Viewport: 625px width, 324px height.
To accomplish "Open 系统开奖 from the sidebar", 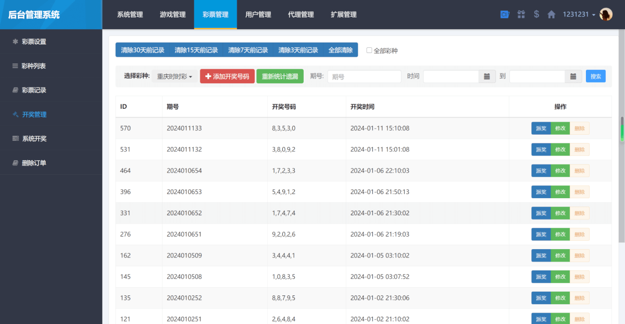I will (x=34, y=139).
